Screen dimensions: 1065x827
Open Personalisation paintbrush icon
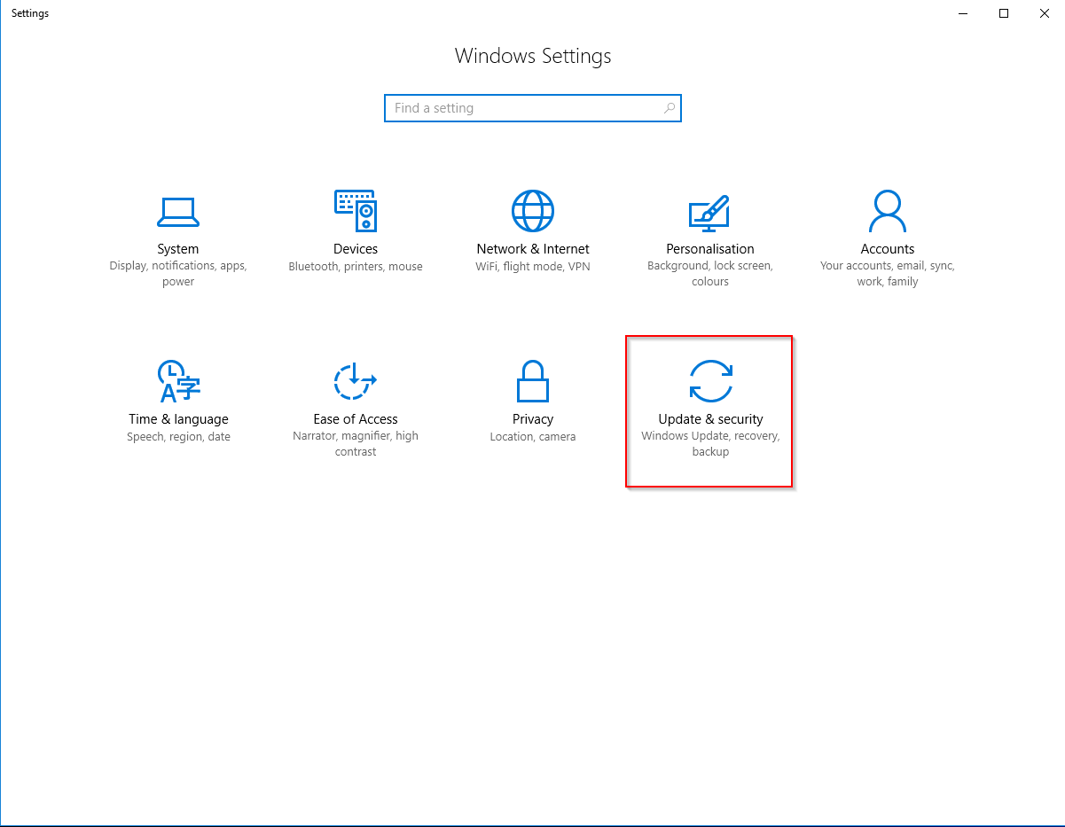coord(709,213)
